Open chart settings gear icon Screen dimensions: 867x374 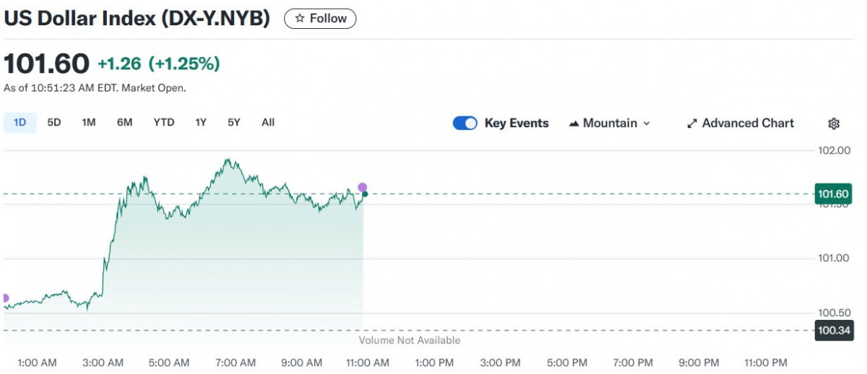click(834, 123)
